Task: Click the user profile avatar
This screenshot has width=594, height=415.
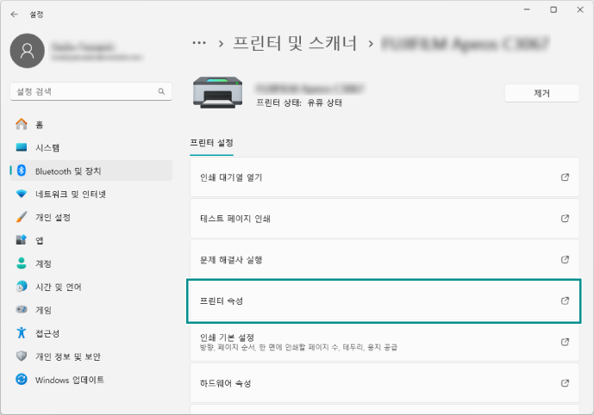Action: [28, 51]
